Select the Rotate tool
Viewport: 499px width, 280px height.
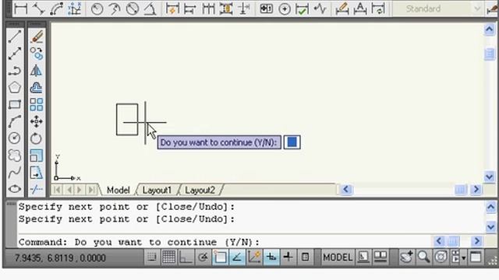pos(37,138)
